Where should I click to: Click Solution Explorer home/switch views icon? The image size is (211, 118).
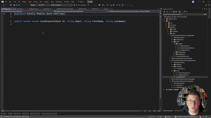pos(165,12)
